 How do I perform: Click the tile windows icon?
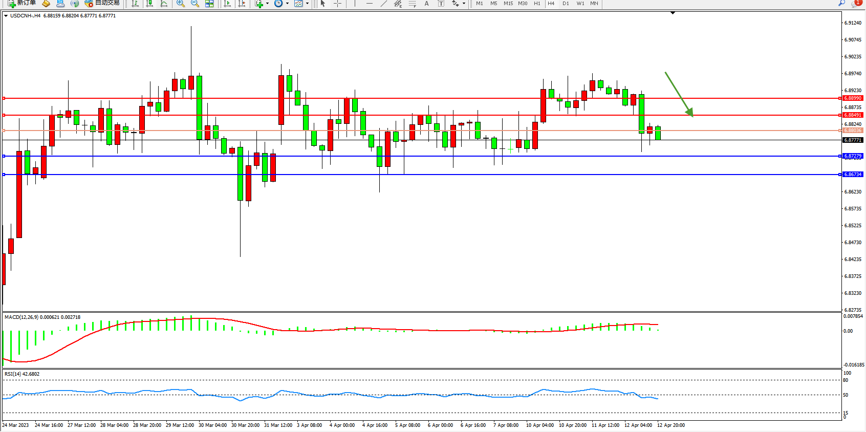[x=209, y=3]
